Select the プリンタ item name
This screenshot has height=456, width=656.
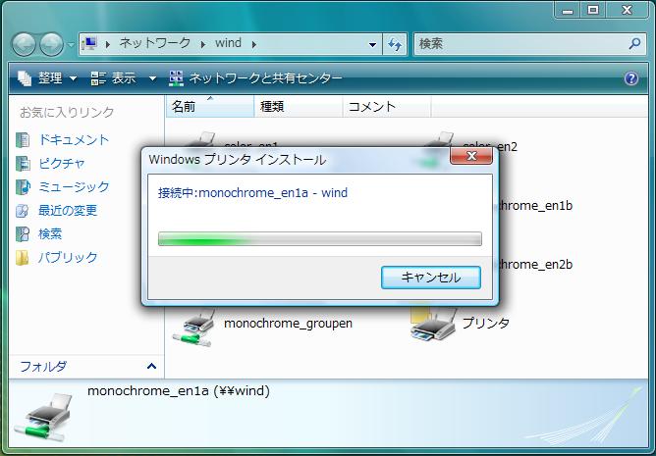coord(486,323)
